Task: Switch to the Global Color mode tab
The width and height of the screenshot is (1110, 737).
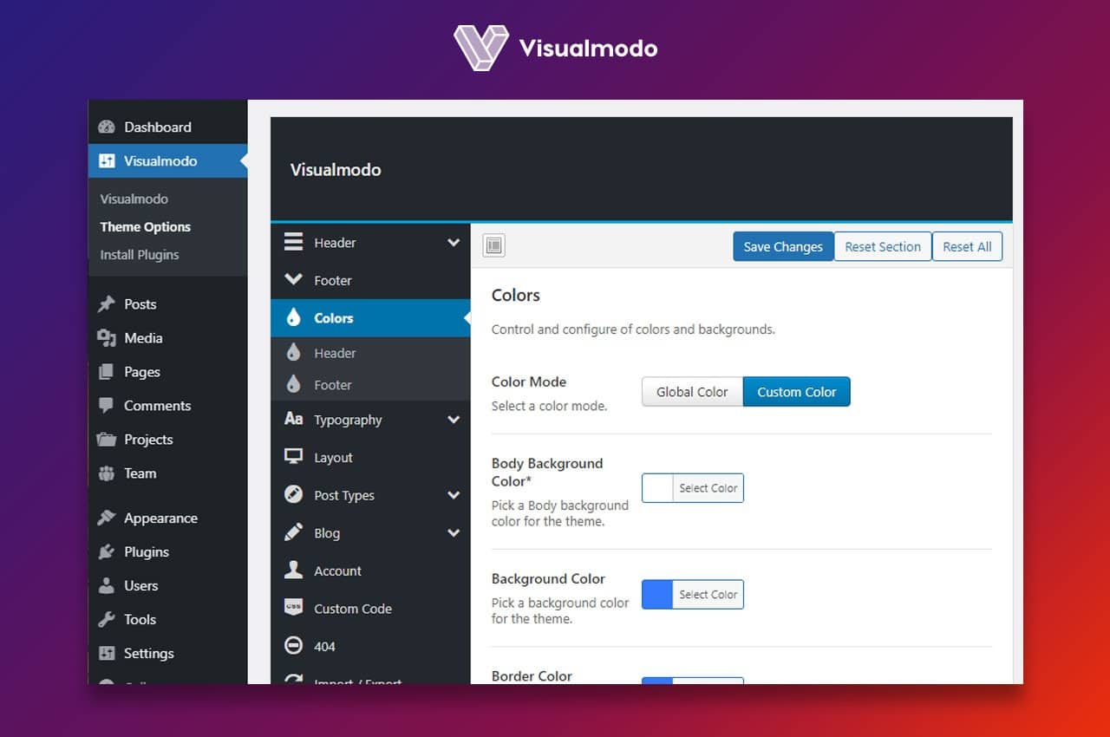Action: pyautogui.click(x=692, y=392)
